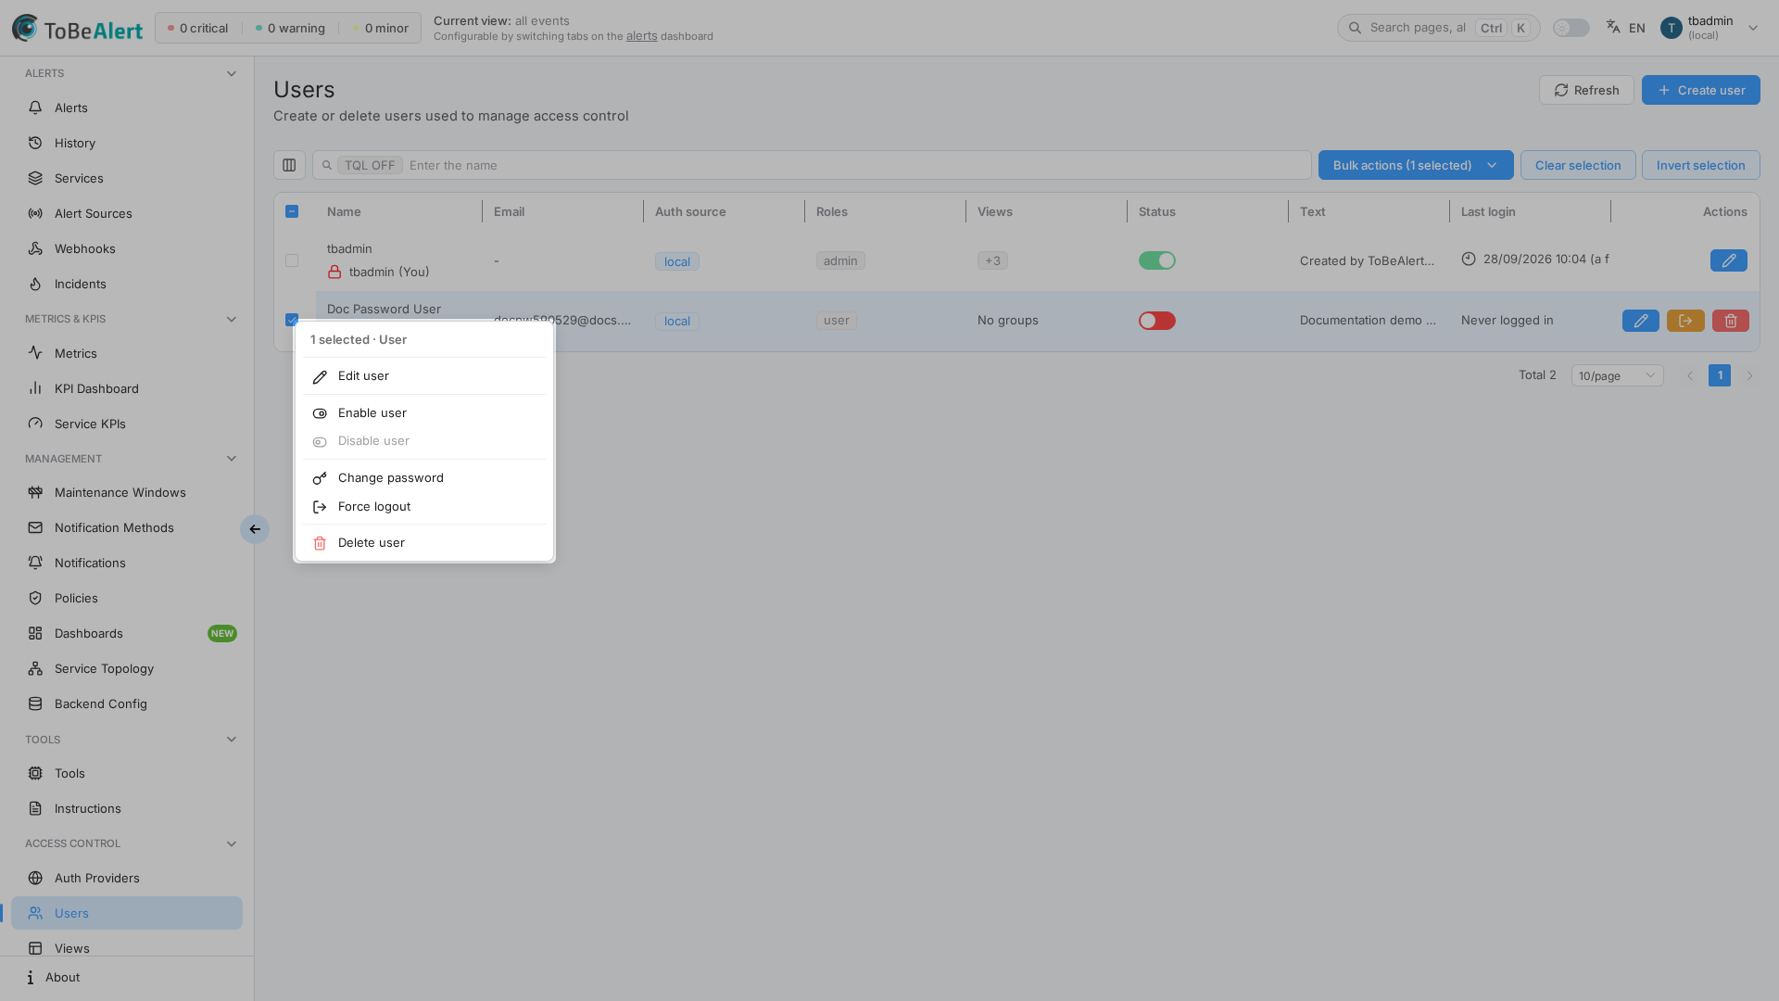Check the tbadmin row checkbox
This screenshot has width=1779, height=1001.
coord(292,260)
